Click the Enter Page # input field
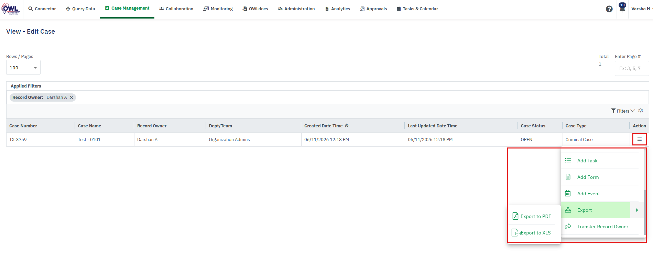The height and width of the screenshot is (276, 653). coord(632,68)
